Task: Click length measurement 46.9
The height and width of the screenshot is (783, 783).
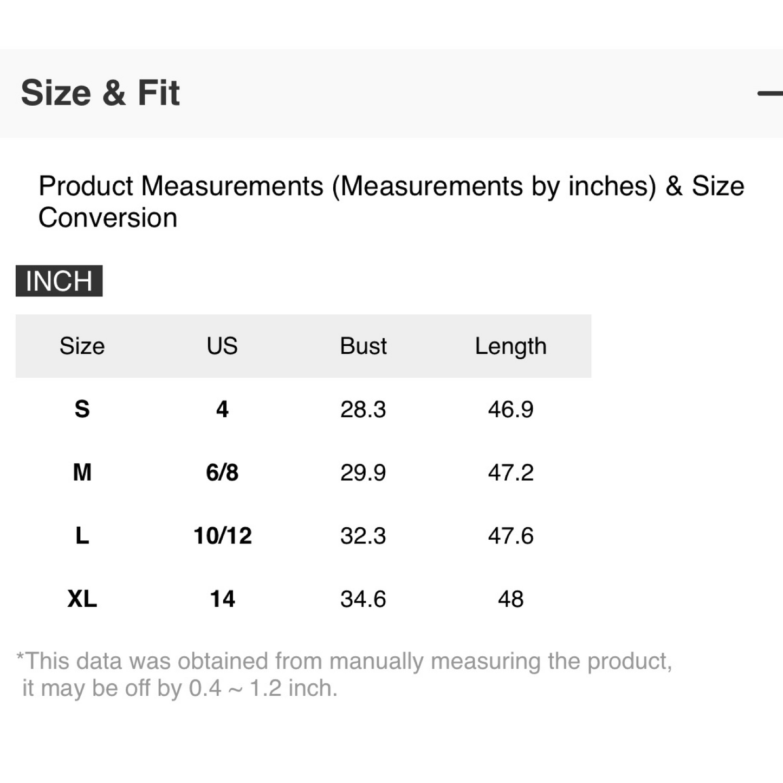Action: pyautogui.click(x=510, y=409)
